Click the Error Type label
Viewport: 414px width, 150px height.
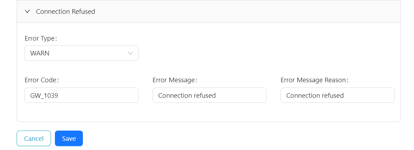[41, 38]
